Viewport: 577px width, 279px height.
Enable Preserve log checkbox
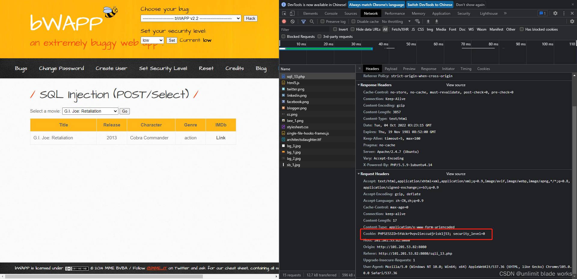(x=322, y=21)
